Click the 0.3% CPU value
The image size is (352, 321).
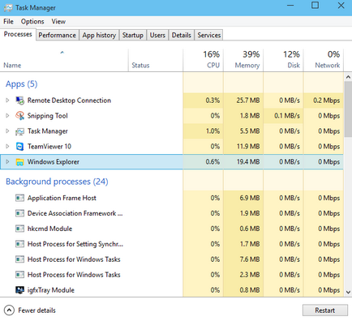212,101
